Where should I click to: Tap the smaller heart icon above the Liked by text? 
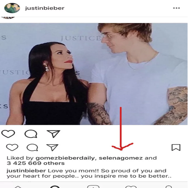12,147
